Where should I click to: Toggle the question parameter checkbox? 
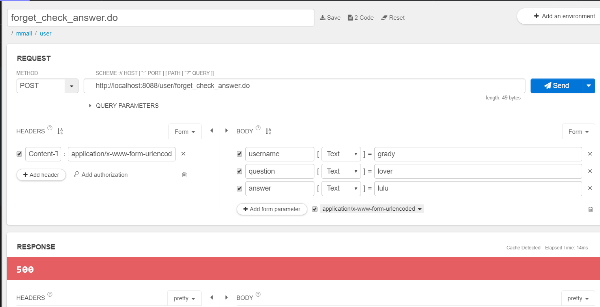[x=239, y=171]
